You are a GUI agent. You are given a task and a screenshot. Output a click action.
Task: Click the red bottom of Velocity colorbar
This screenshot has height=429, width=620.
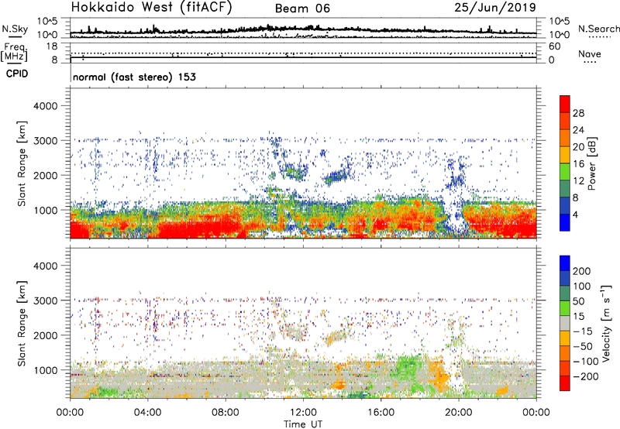tap(565, 383)
